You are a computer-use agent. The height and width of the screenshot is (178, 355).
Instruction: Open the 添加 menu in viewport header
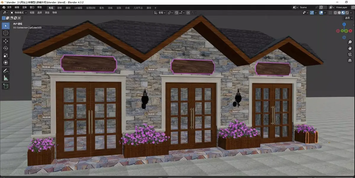tap(47, 13)
